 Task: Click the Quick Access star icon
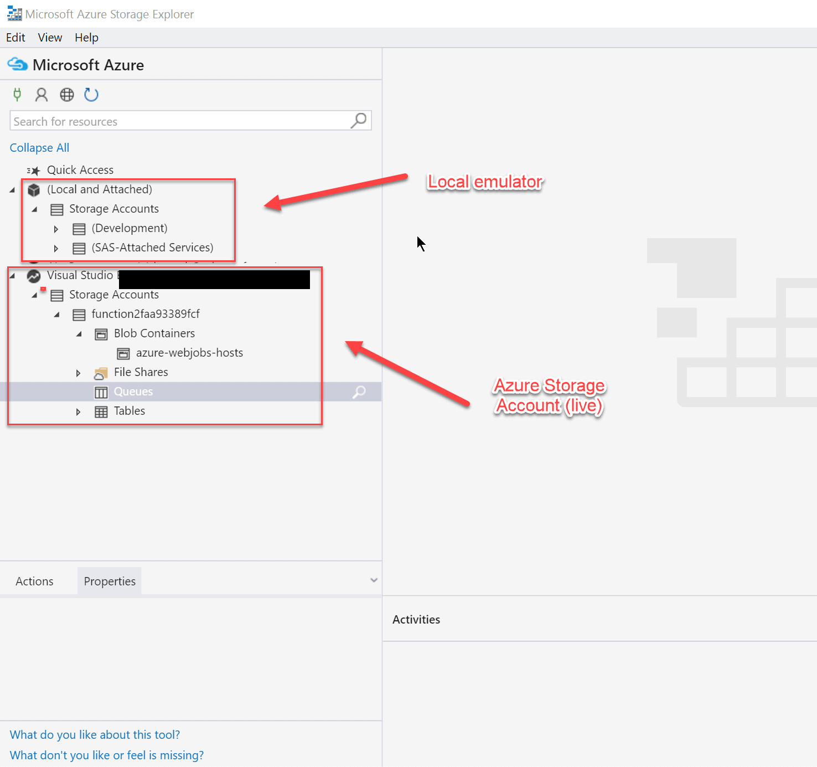(x=34, y=171)
